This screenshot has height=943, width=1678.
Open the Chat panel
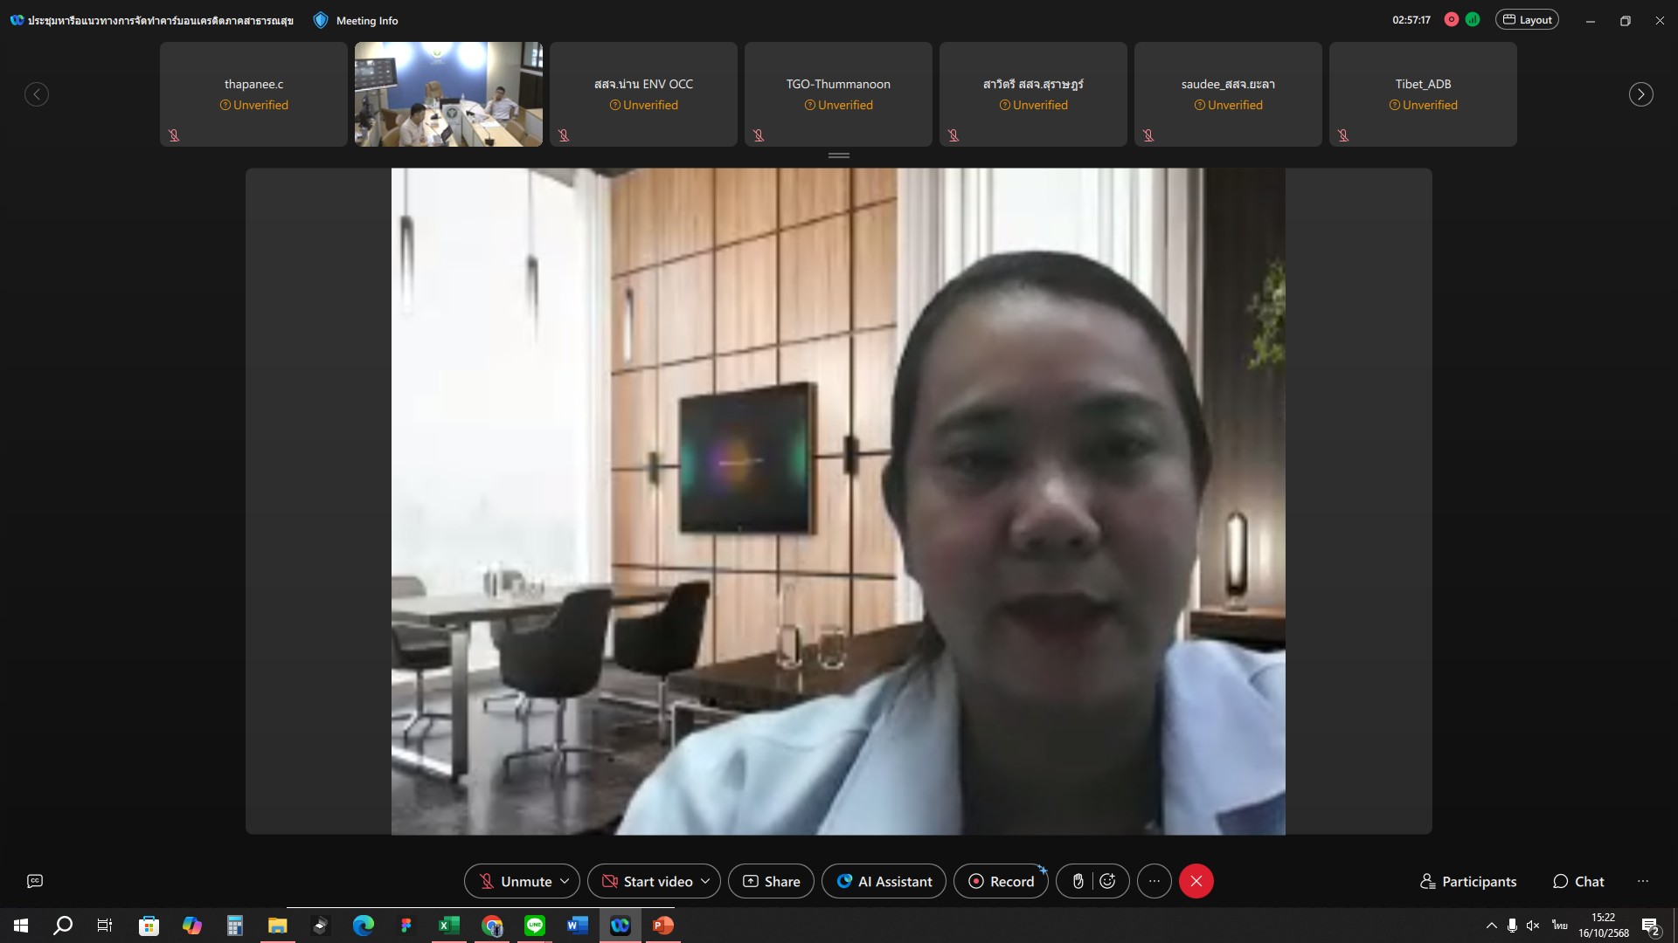[x=1578, y=881]
